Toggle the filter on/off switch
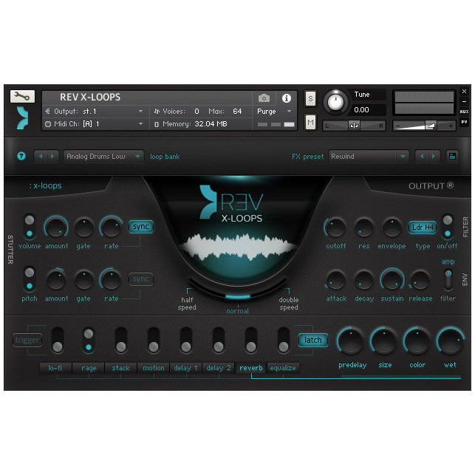The image size is (475, 475). 448,227
